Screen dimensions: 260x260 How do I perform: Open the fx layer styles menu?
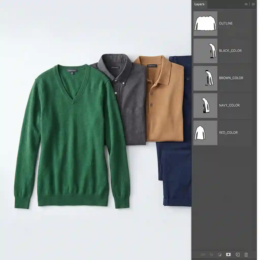click(x=211, y=254)
